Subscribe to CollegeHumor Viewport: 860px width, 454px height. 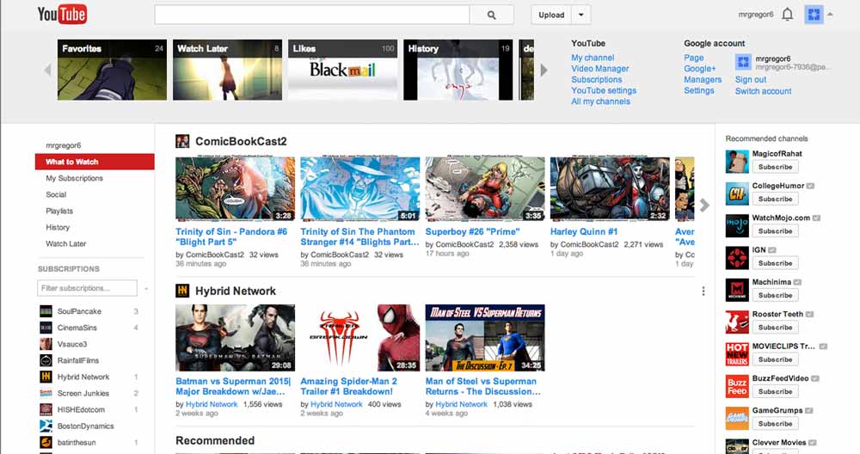[775, 199]
